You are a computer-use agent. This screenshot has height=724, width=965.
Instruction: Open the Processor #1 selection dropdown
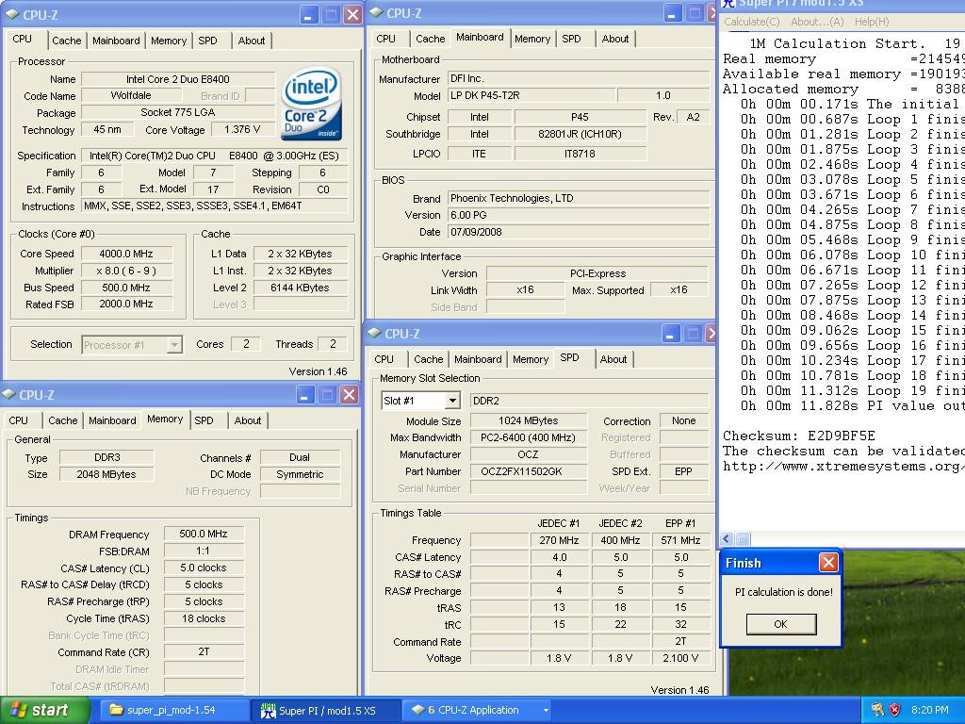pyautogui.click(x=174, y=345)
